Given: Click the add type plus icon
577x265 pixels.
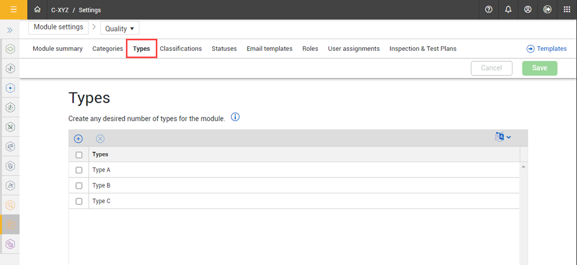Looking at the screenshot, I should 78,139.
